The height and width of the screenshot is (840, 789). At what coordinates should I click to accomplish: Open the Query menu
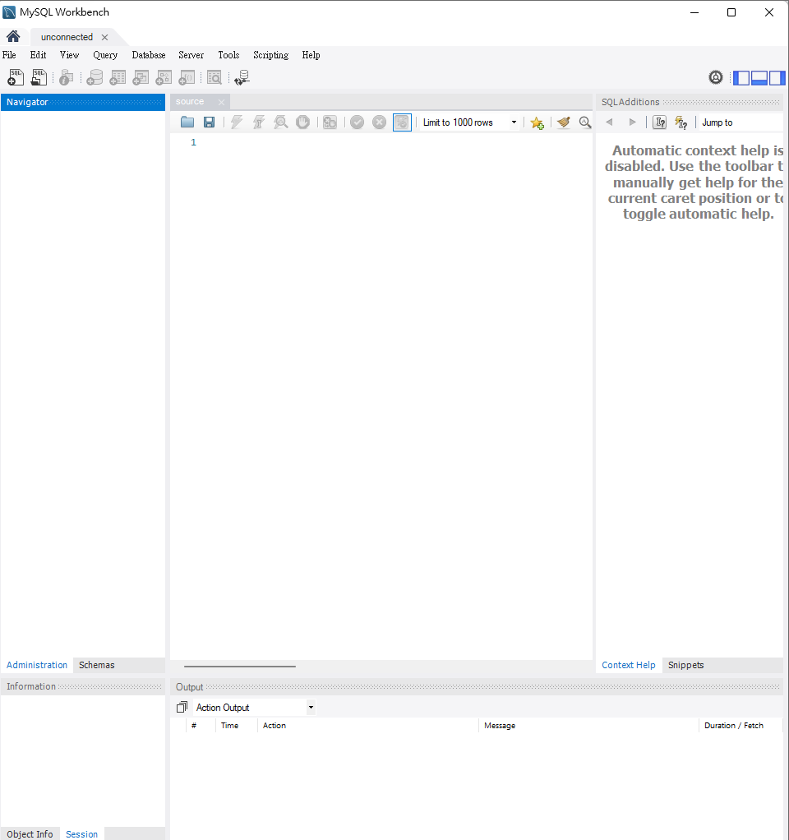pyautogui.click(x=105, y=54)
